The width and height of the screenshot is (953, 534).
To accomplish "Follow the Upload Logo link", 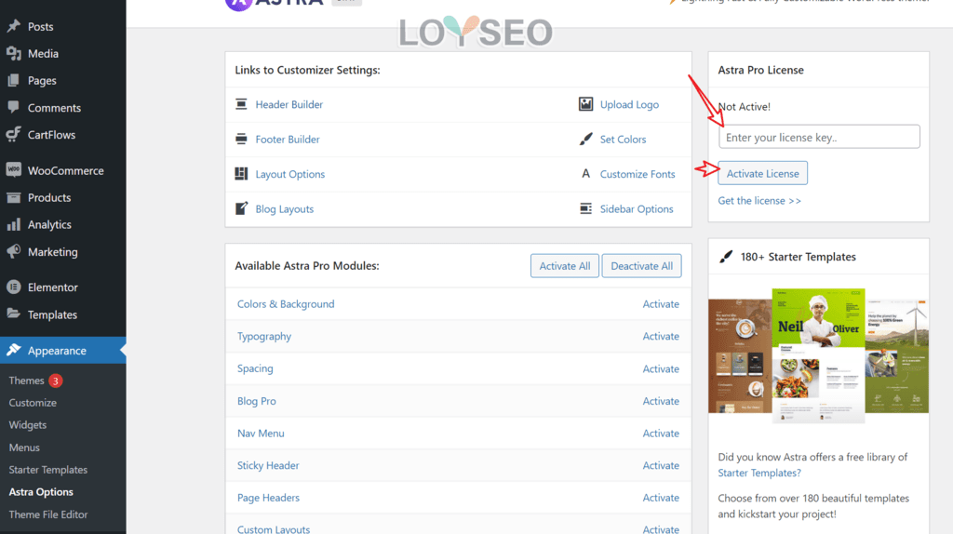I will coord(629,104).
